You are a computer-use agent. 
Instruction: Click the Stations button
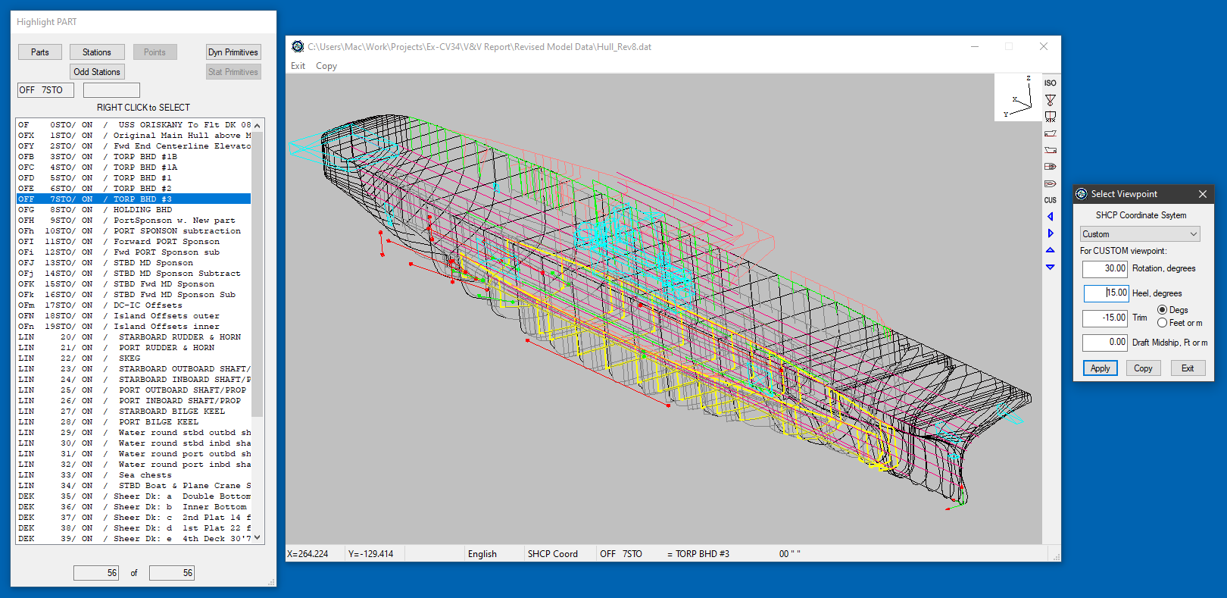click(97, 52)
